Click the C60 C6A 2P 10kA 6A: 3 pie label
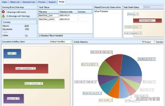This screenshot has height=106, width=165. [85, 82]
